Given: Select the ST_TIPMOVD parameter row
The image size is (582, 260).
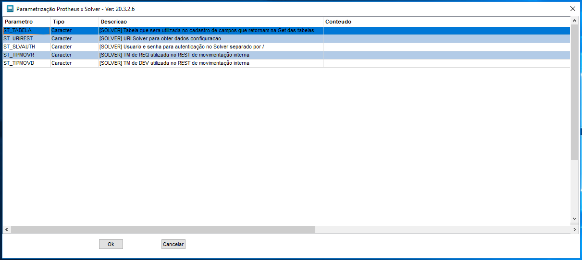Looking at the screenshot, I should 286,63.
